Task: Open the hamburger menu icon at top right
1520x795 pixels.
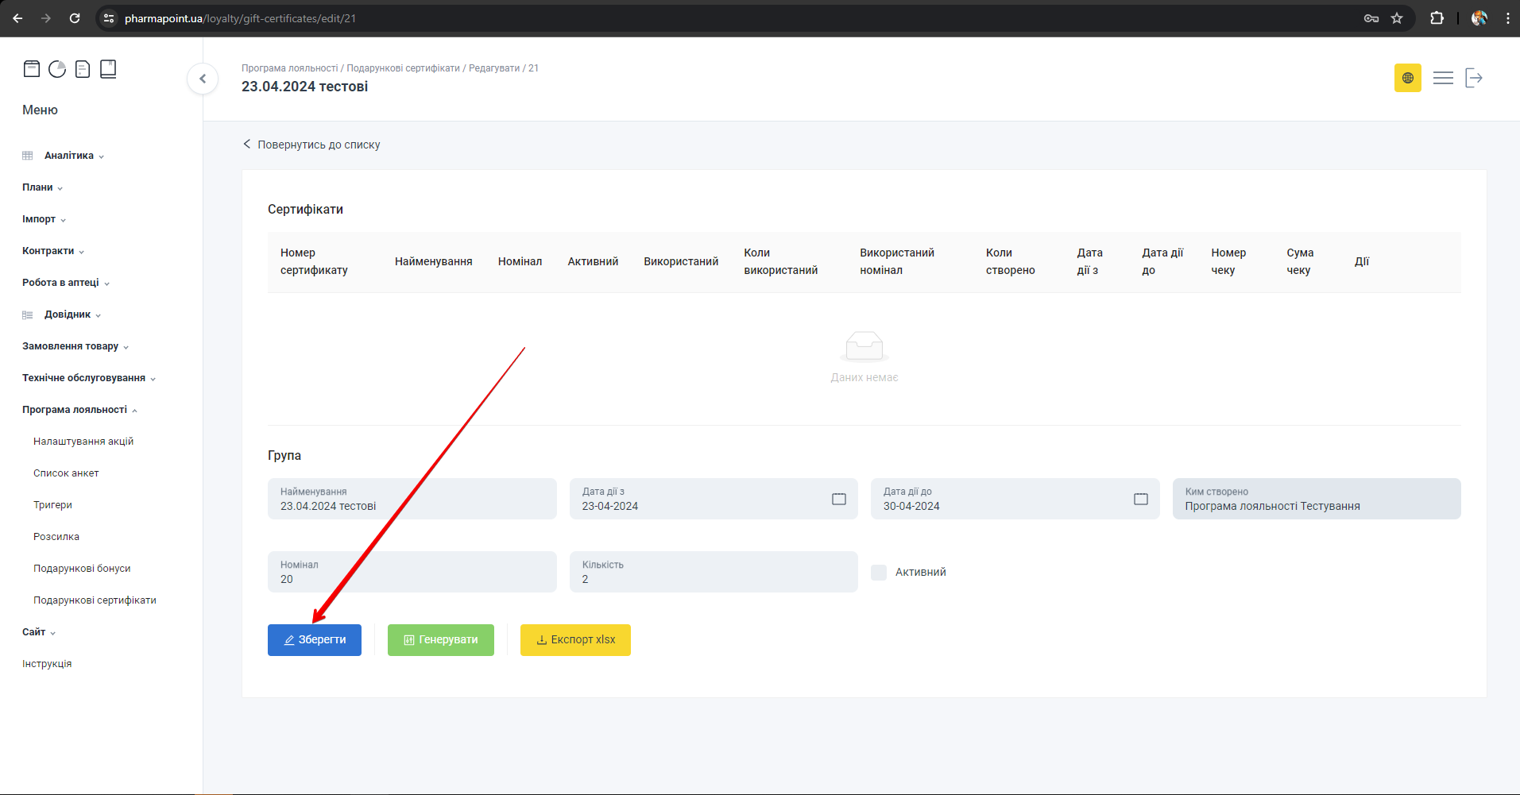Action: coord(1443,78)
